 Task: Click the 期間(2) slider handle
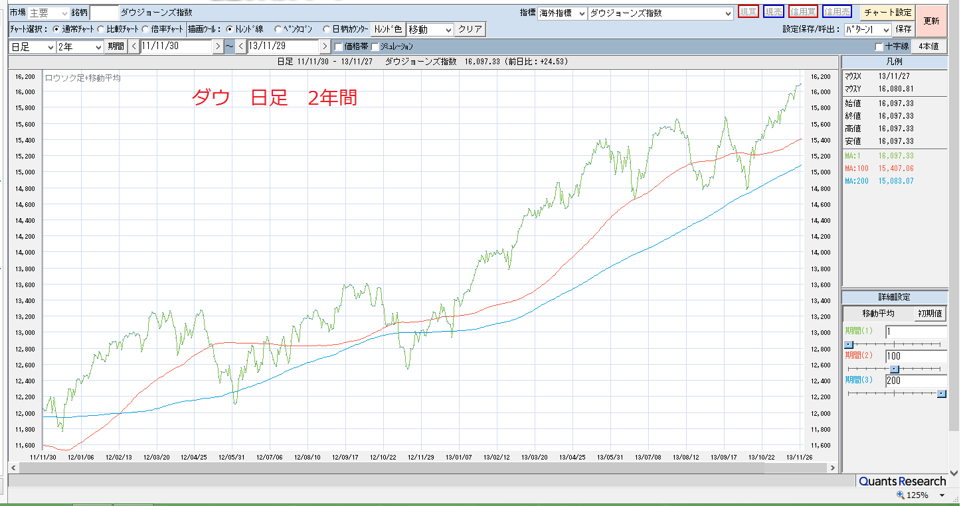point(894,369)
